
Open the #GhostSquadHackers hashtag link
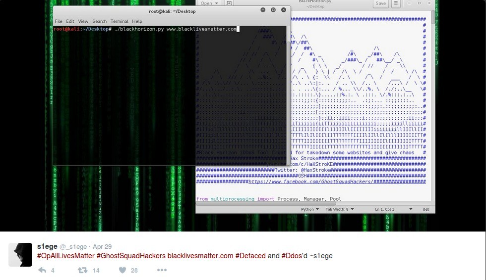pyautogui.click(x=130, y=256)
